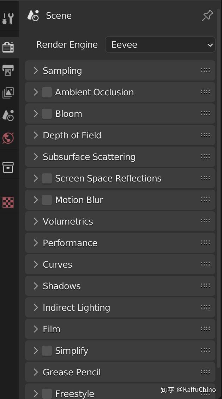Viewport: 222px width, 399px height.
Task: Enable Screen Space Reflections checkbox
Action: [47, 178]
